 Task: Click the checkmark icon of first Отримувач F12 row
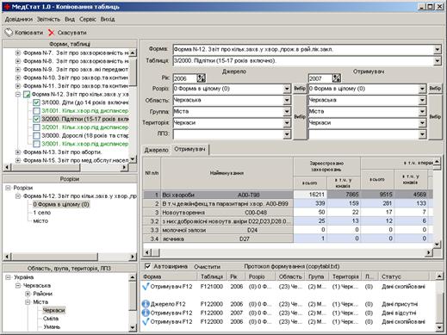point(146,287)
